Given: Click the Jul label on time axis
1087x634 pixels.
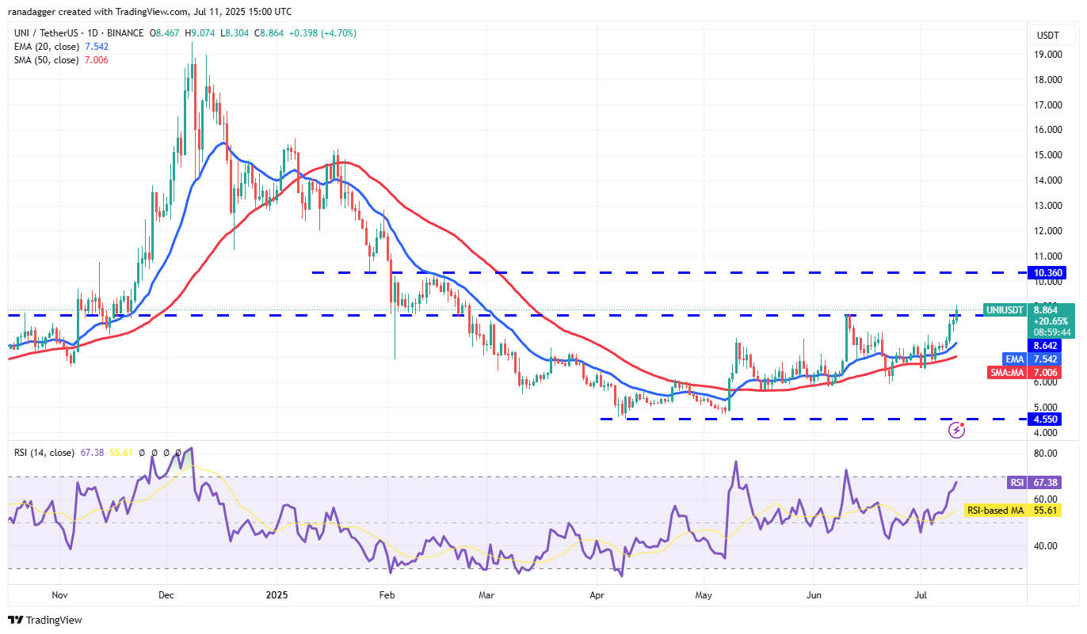Looking at the screenshot, I should pos(921,594).
